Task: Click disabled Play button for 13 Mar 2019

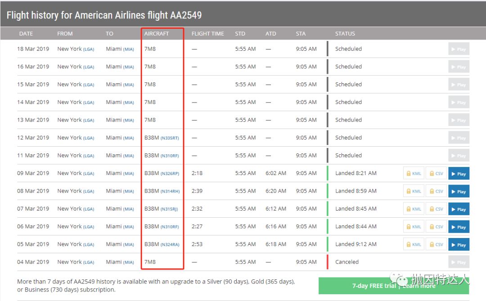Action: point(459,120)
